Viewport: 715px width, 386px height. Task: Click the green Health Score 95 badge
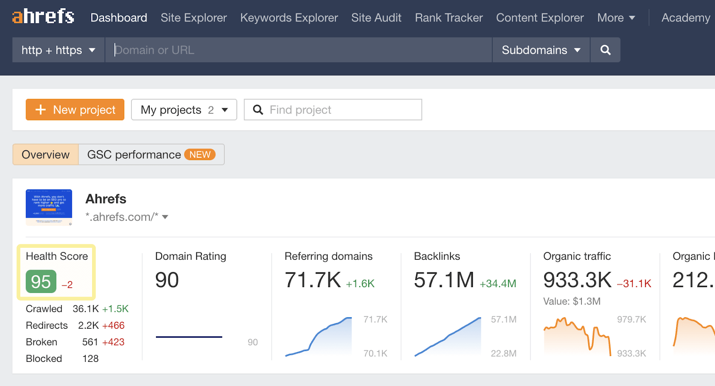41,281
